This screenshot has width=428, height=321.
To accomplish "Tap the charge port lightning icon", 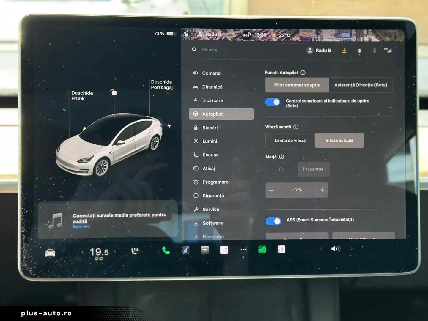I will [169, 126].
